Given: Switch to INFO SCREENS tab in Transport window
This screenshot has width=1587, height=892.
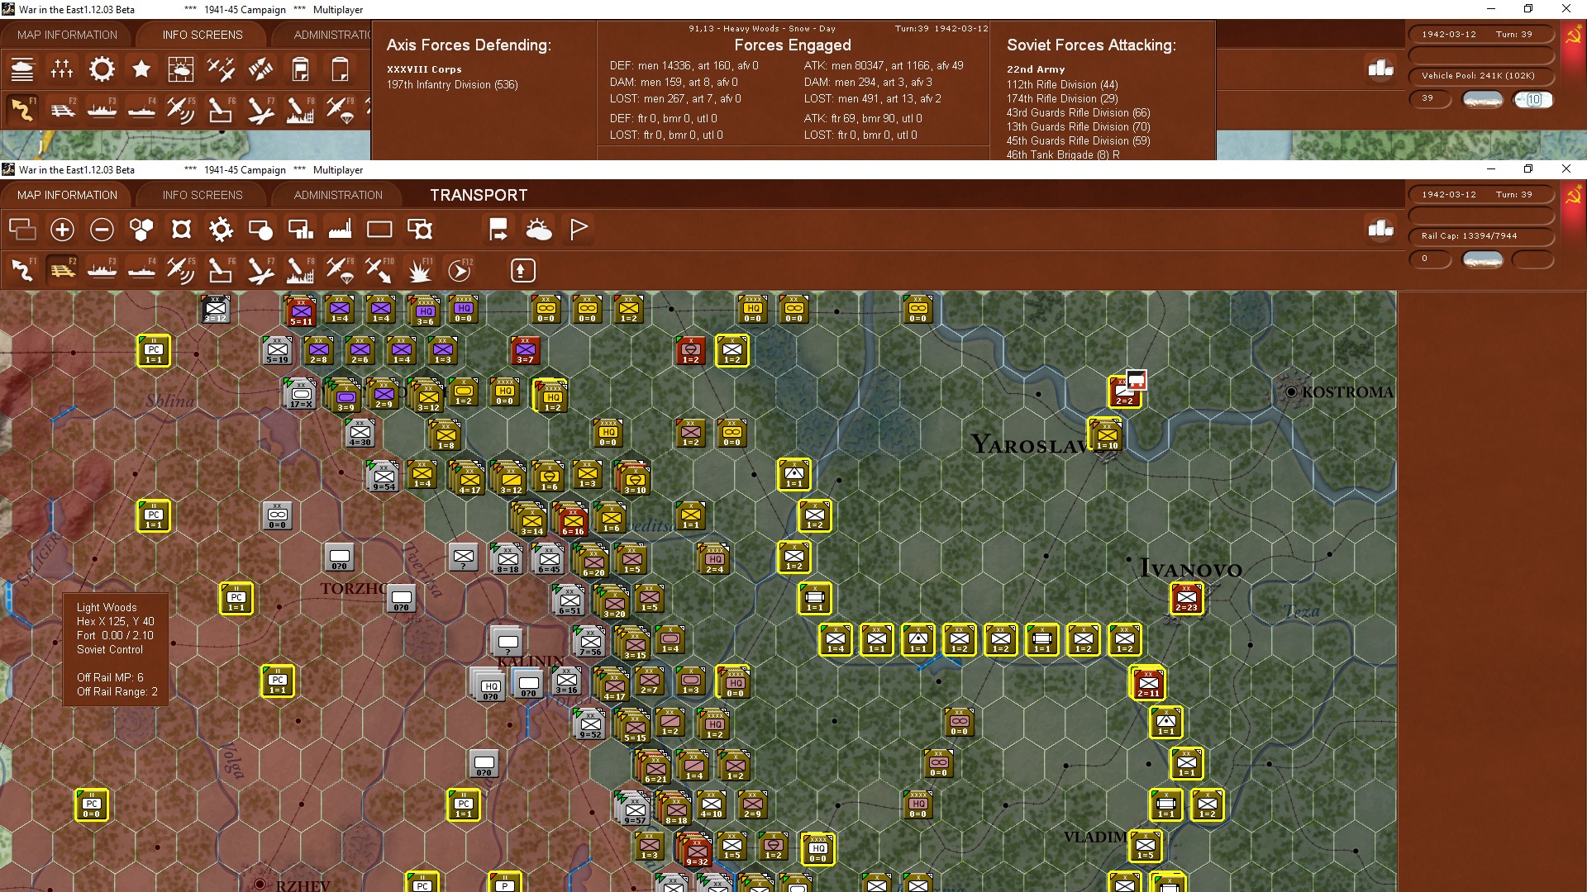Looking at the screenshot, I should tap(203, 195).
